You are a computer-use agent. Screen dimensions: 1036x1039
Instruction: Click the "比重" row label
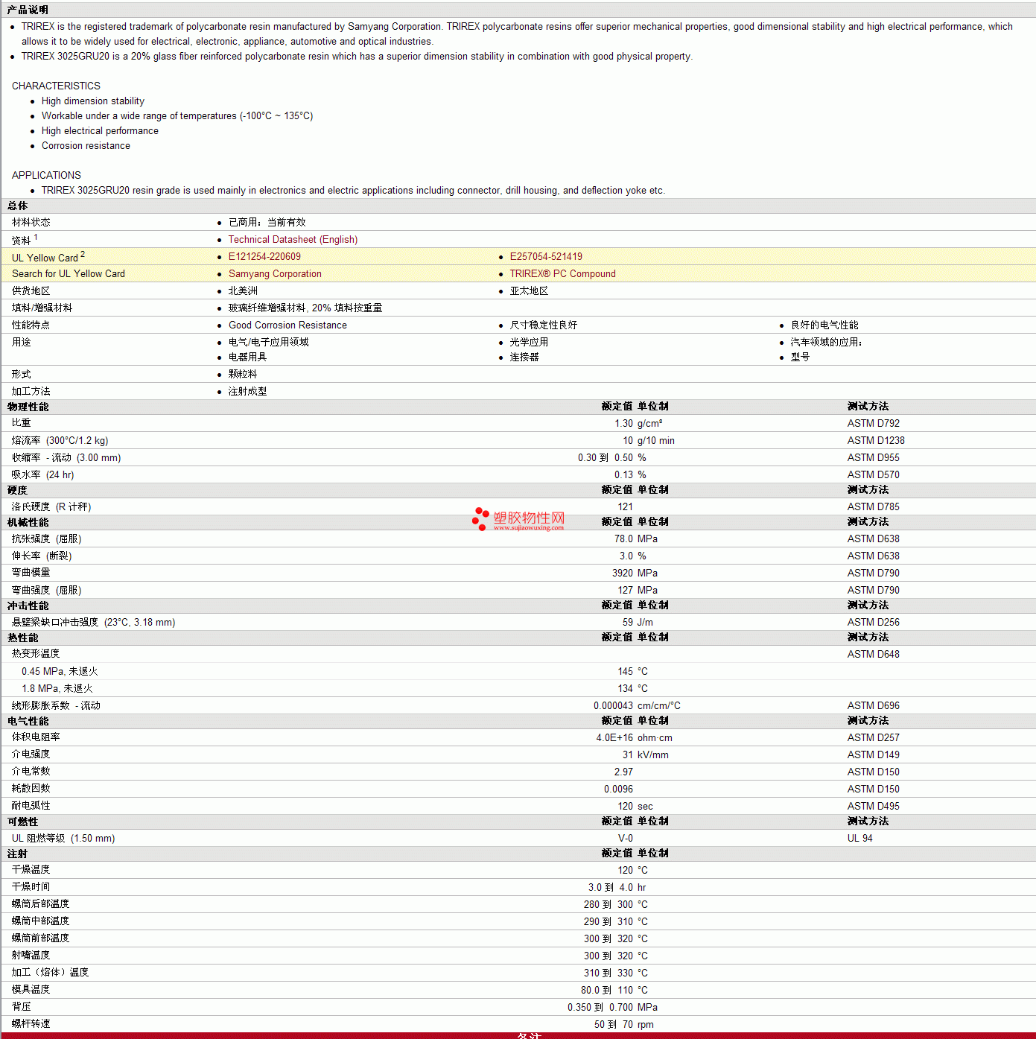coord(22,424)
